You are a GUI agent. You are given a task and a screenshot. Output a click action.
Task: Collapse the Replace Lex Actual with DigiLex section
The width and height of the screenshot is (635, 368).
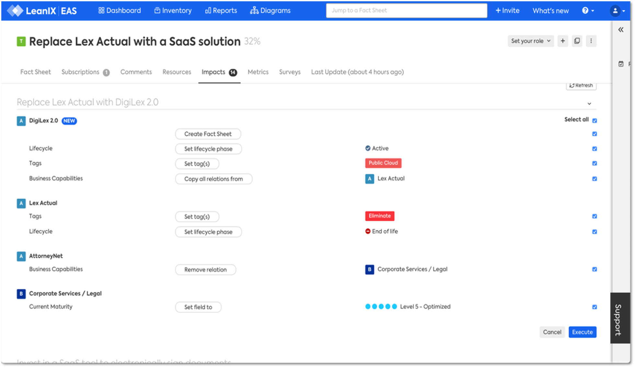(589, 104)
